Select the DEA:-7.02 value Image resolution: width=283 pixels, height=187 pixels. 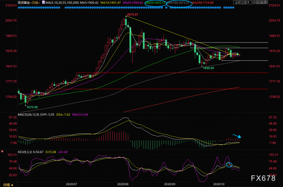pos(63,115)
